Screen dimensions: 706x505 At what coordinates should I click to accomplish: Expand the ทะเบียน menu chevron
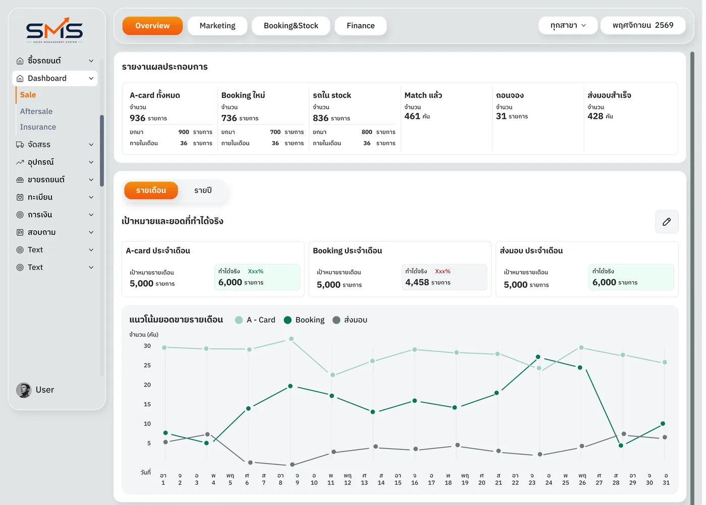click(x=91, y=198)
